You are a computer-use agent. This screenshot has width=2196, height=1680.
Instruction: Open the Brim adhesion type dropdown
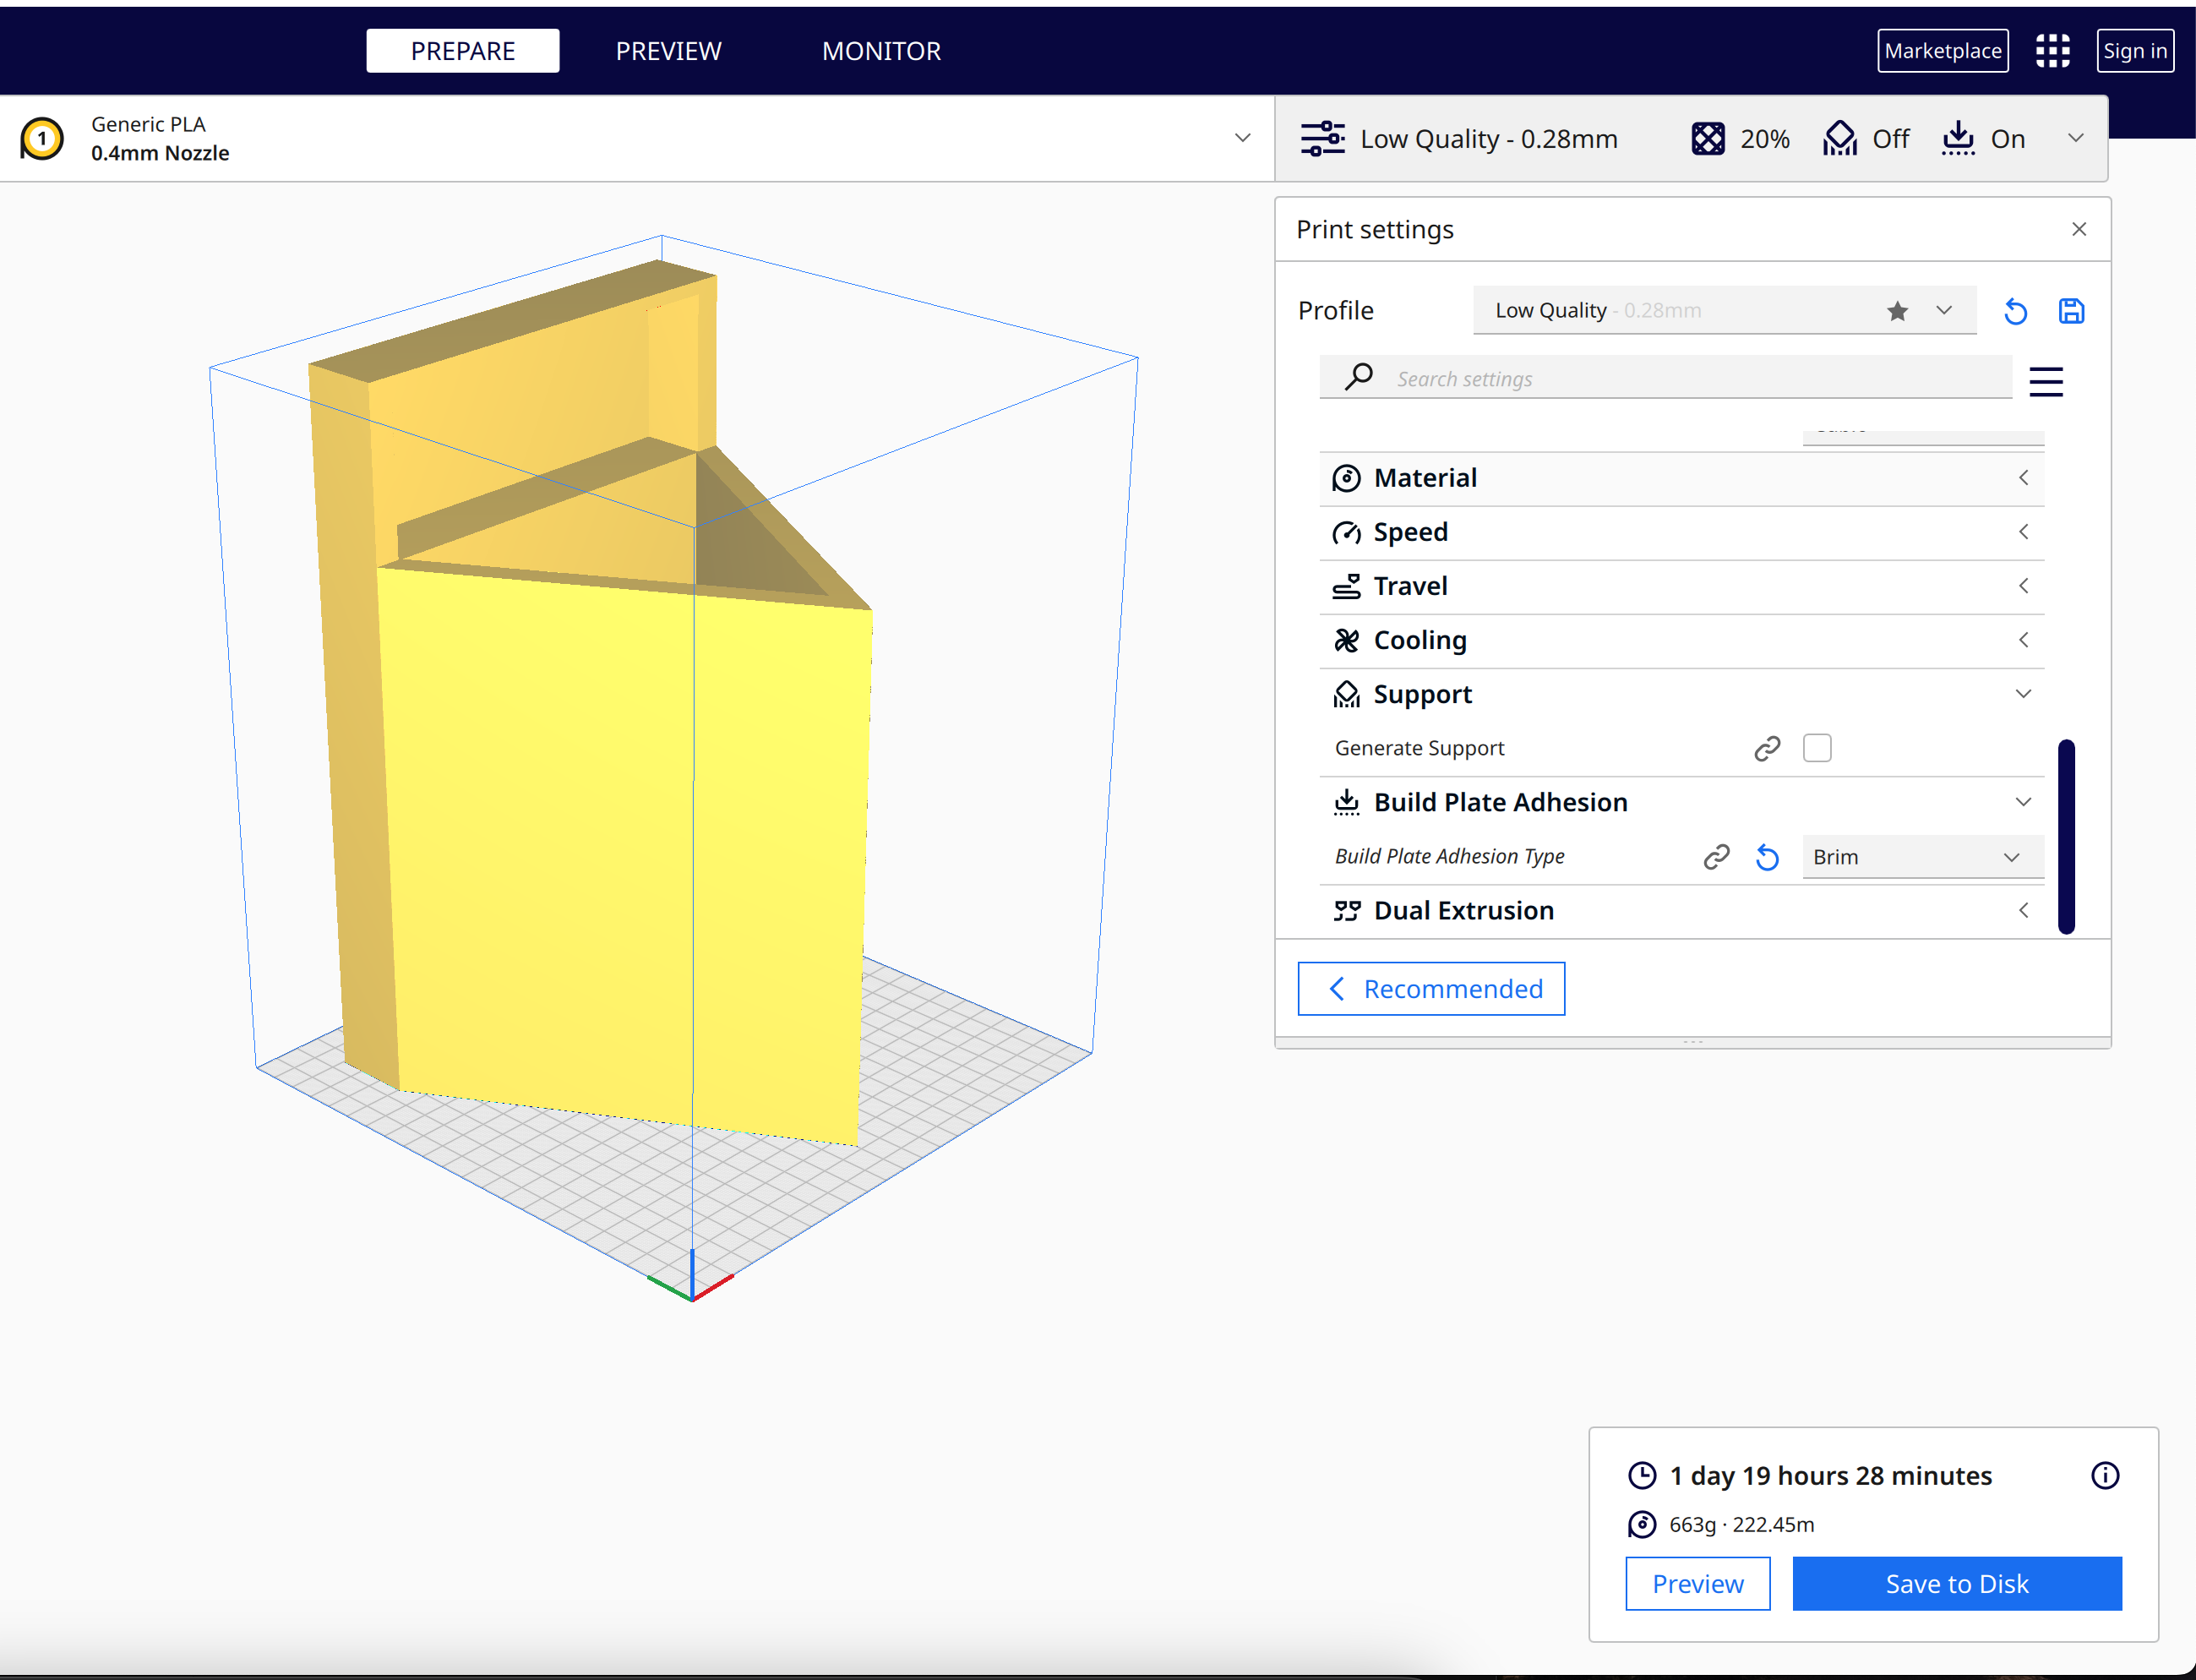[x=1921, y=857]
